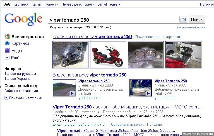Select 'Сайты с картинками' view
The height and width of the screenshot is (136, 214).
pyautogui.click(x=21, y=91)
